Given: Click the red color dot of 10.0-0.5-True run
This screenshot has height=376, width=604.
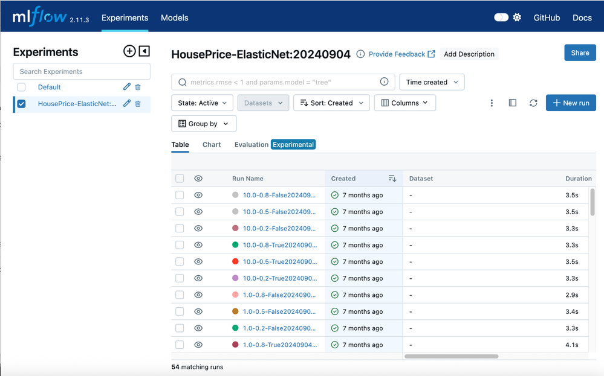Looking at the screenshot, I should pyautogui.click(x=235, y=262).
